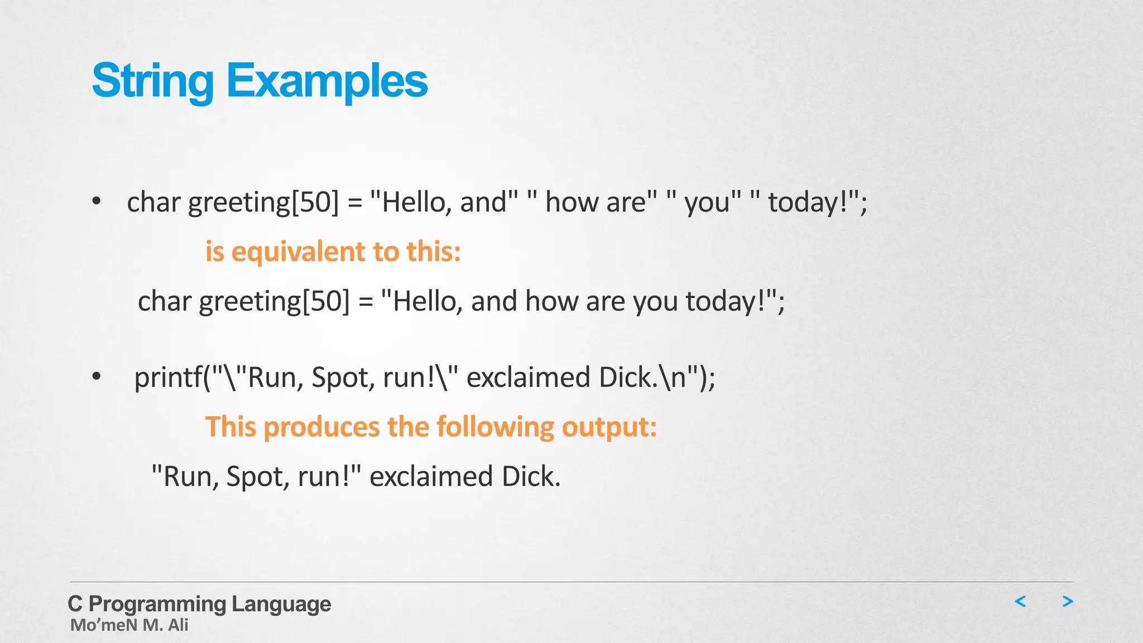Click the '" today!";' string fragment
This screenshot has height=643, width=1143.
tap(809, 202)
